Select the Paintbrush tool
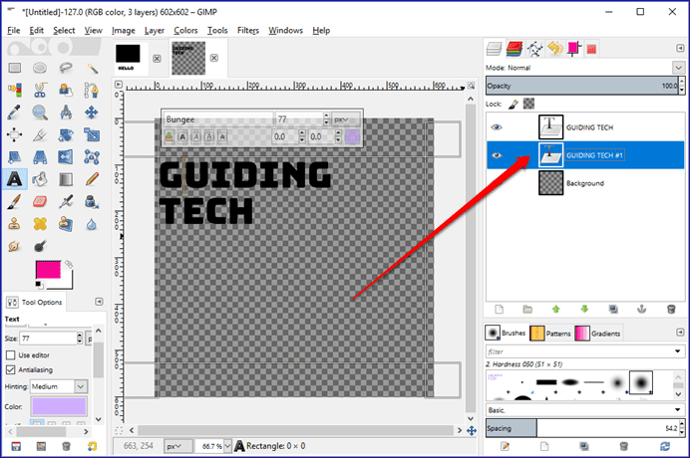690x458 pixels. click(x=15, y=202)
